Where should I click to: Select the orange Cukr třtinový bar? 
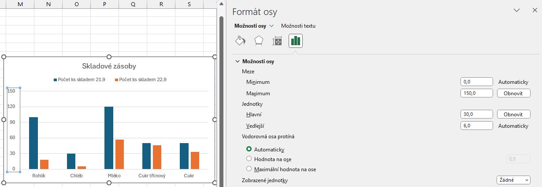157,157
